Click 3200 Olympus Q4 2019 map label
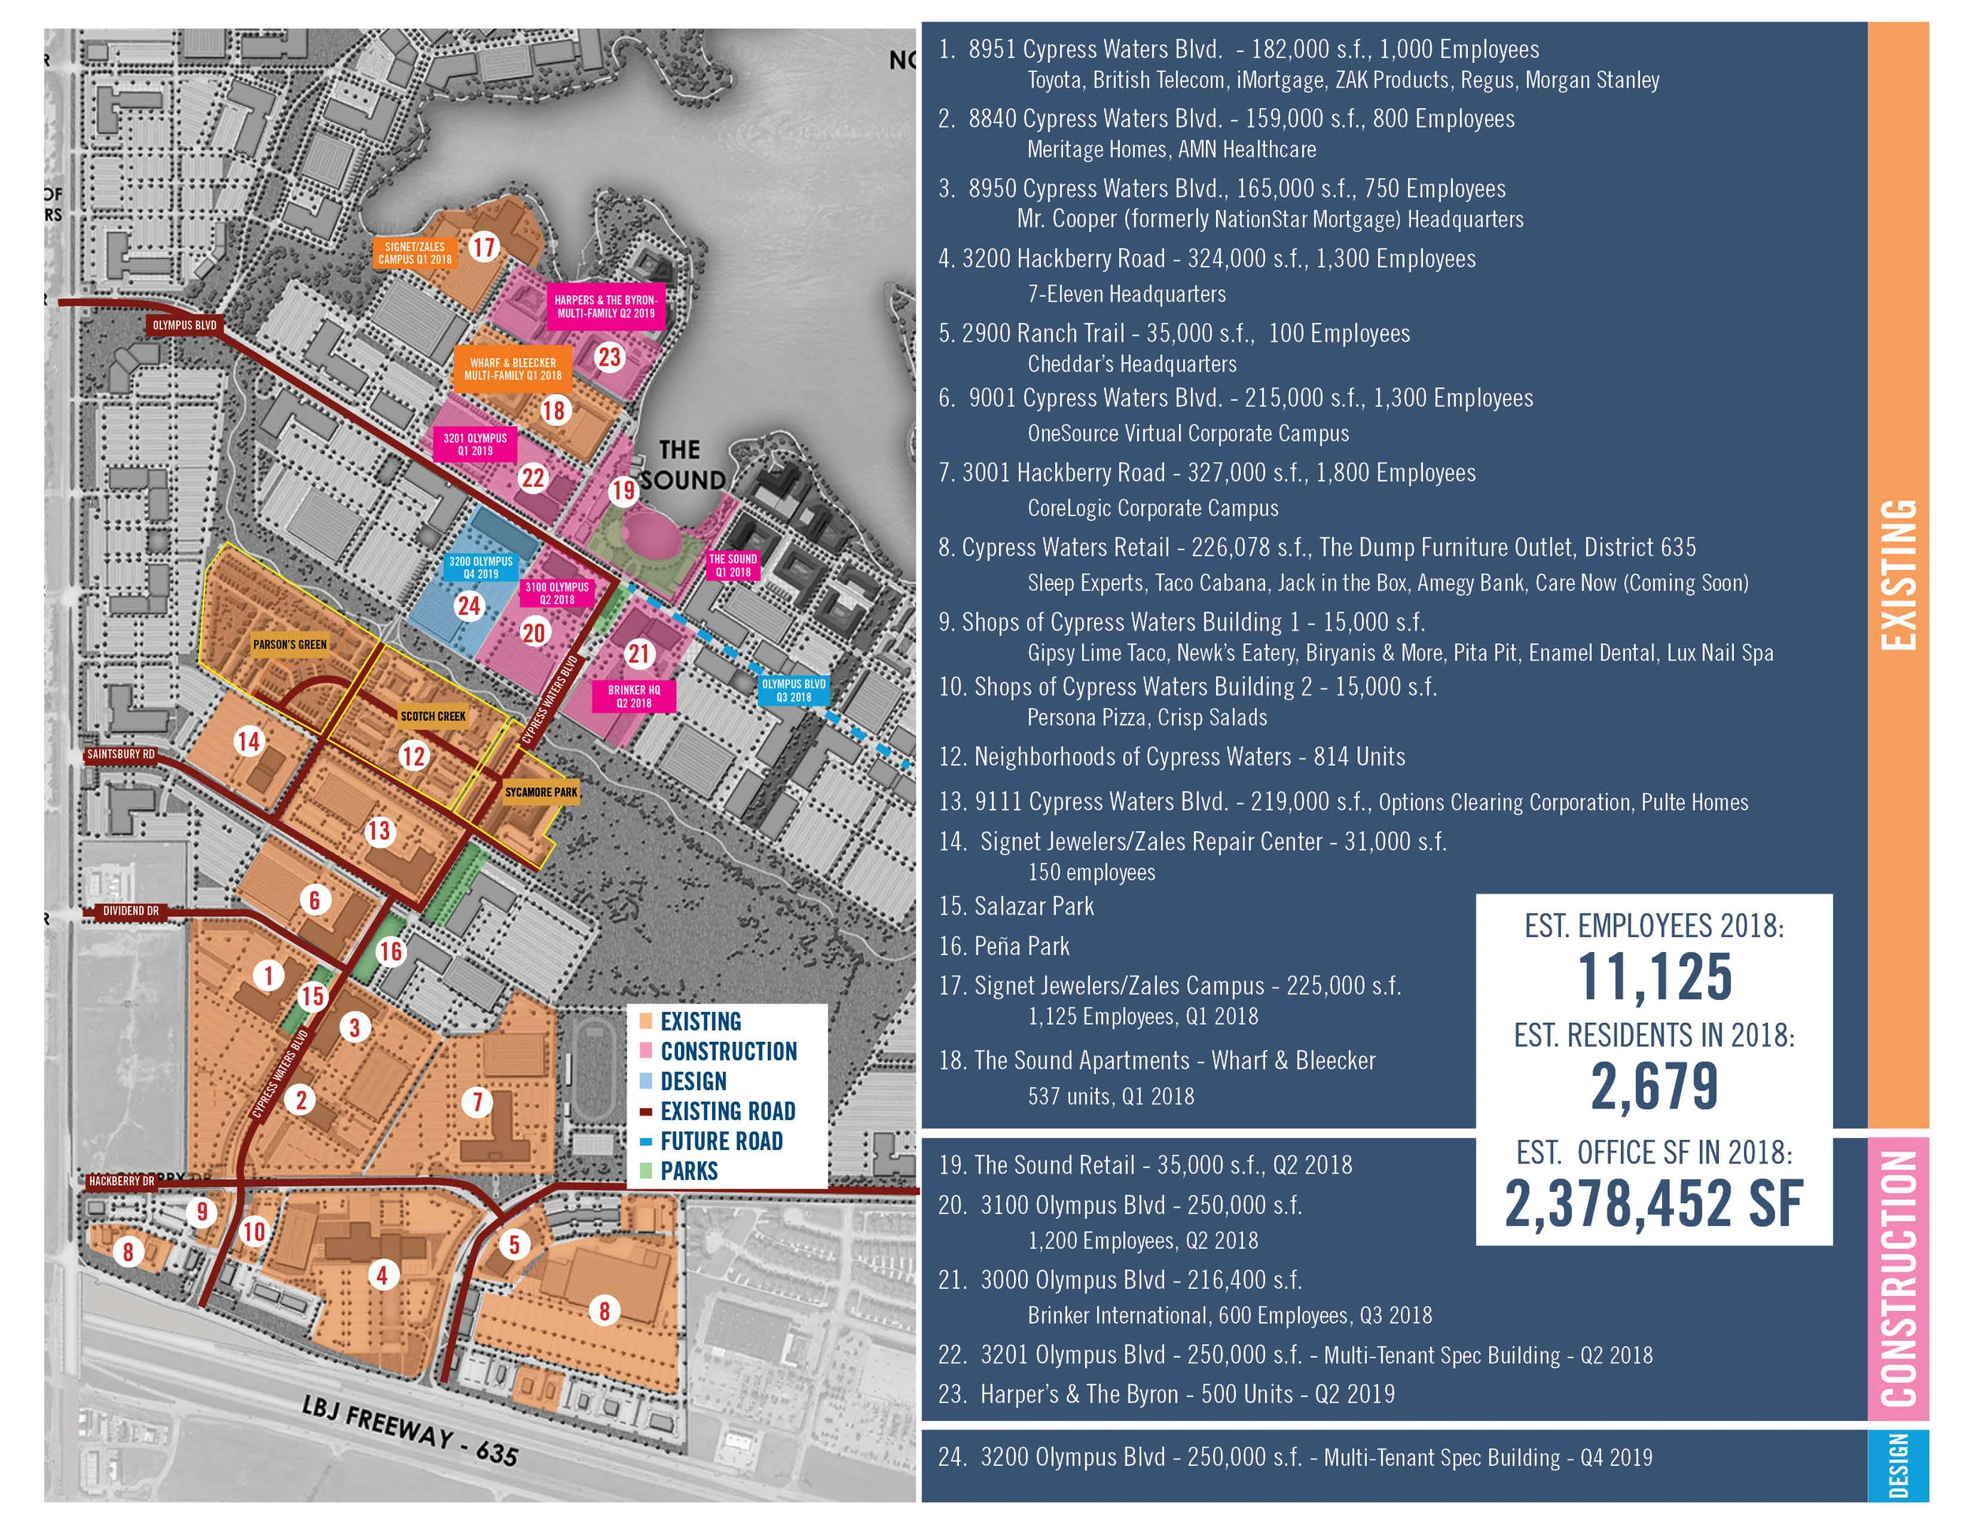Image resolution: width=1973 pixels, height=1525 pixels. [x=481, y=568]
